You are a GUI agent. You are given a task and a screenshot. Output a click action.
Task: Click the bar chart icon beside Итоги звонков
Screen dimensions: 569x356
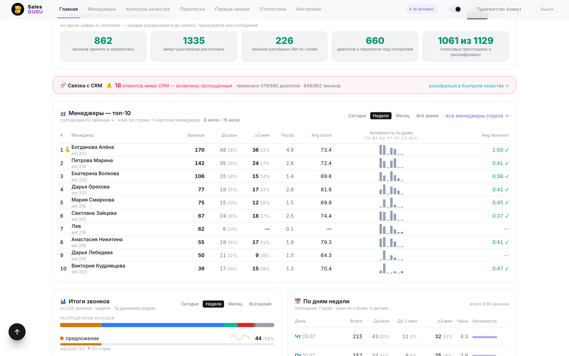(x=63, y=301)
